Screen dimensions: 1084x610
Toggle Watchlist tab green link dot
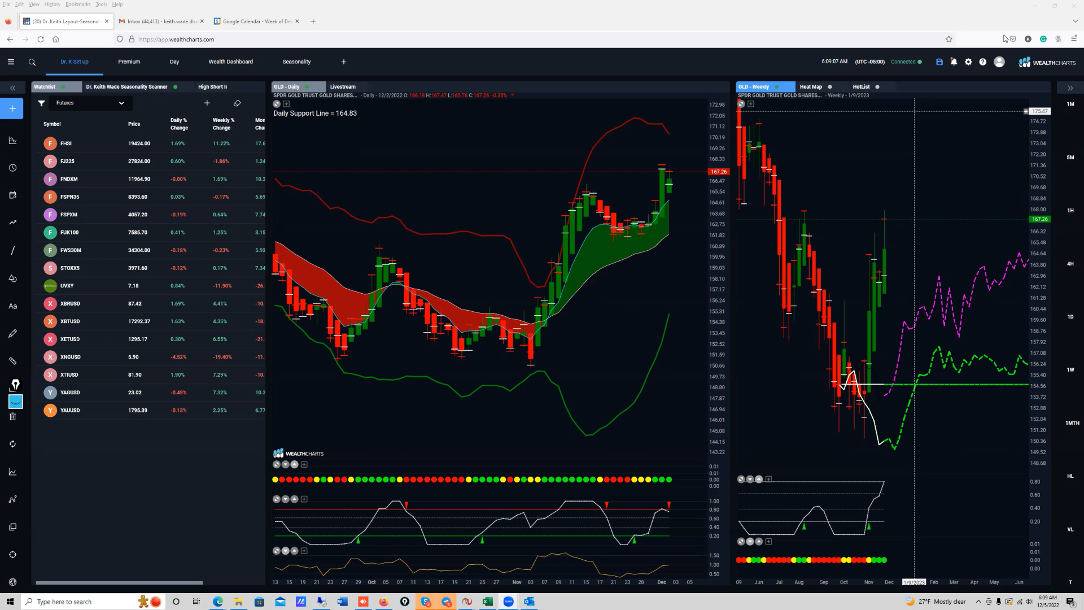click(x=63, y=87)
